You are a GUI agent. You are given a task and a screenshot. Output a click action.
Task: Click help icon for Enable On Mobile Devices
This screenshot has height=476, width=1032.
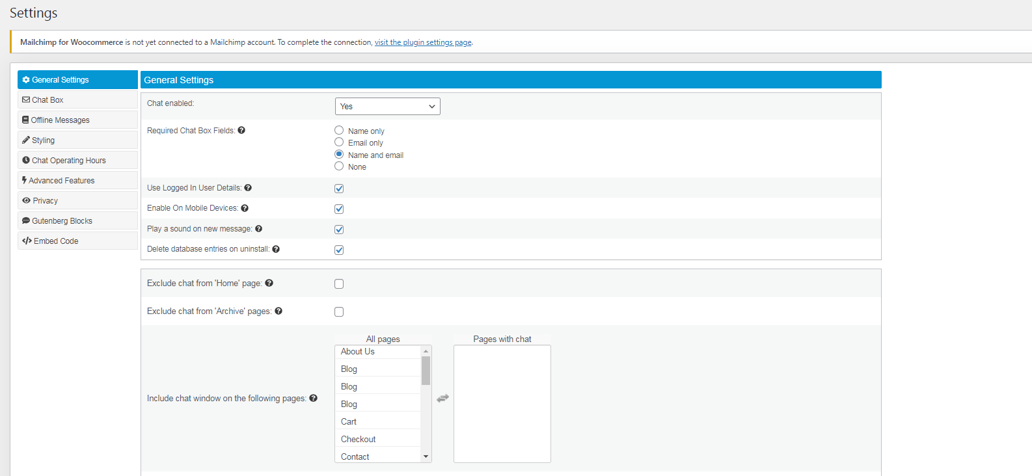pos(245,208)
